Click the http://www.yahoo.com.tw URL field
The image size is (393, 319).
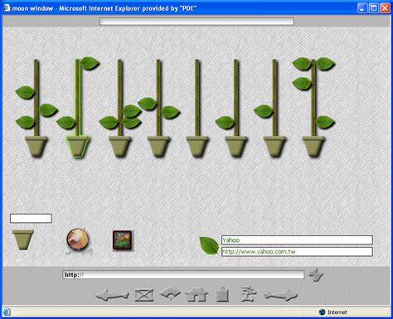pos(297,252)
